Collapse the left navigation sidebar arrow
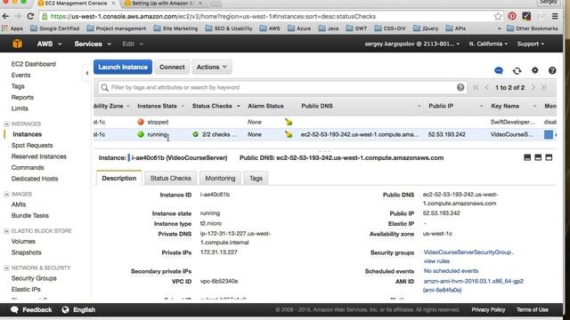 pyautogui.click(x=87, y=73)
